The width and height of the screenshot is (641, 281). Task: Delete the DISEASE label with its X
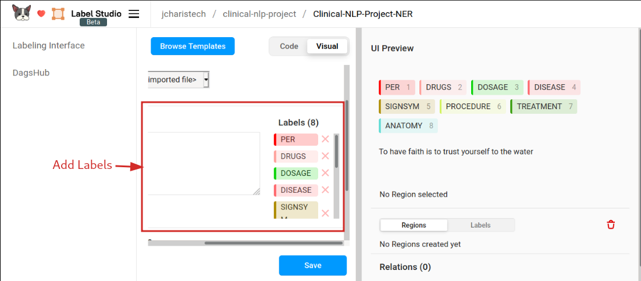(325, 190)
